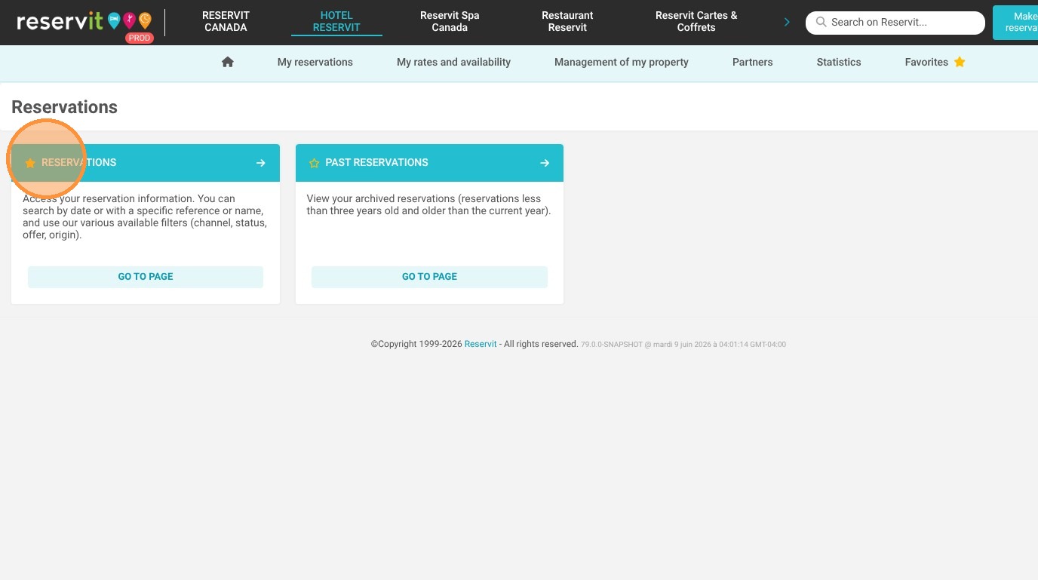The height and width of the screenshot is (580, 1038).
Task: Toggle favorite star on Past Reservations card
Action: coord(315,163)
